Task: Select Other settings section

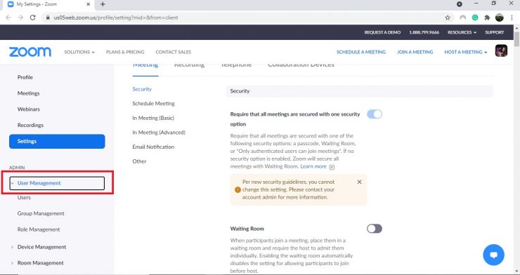Action: pyautogui.click(x=139, y=161)
